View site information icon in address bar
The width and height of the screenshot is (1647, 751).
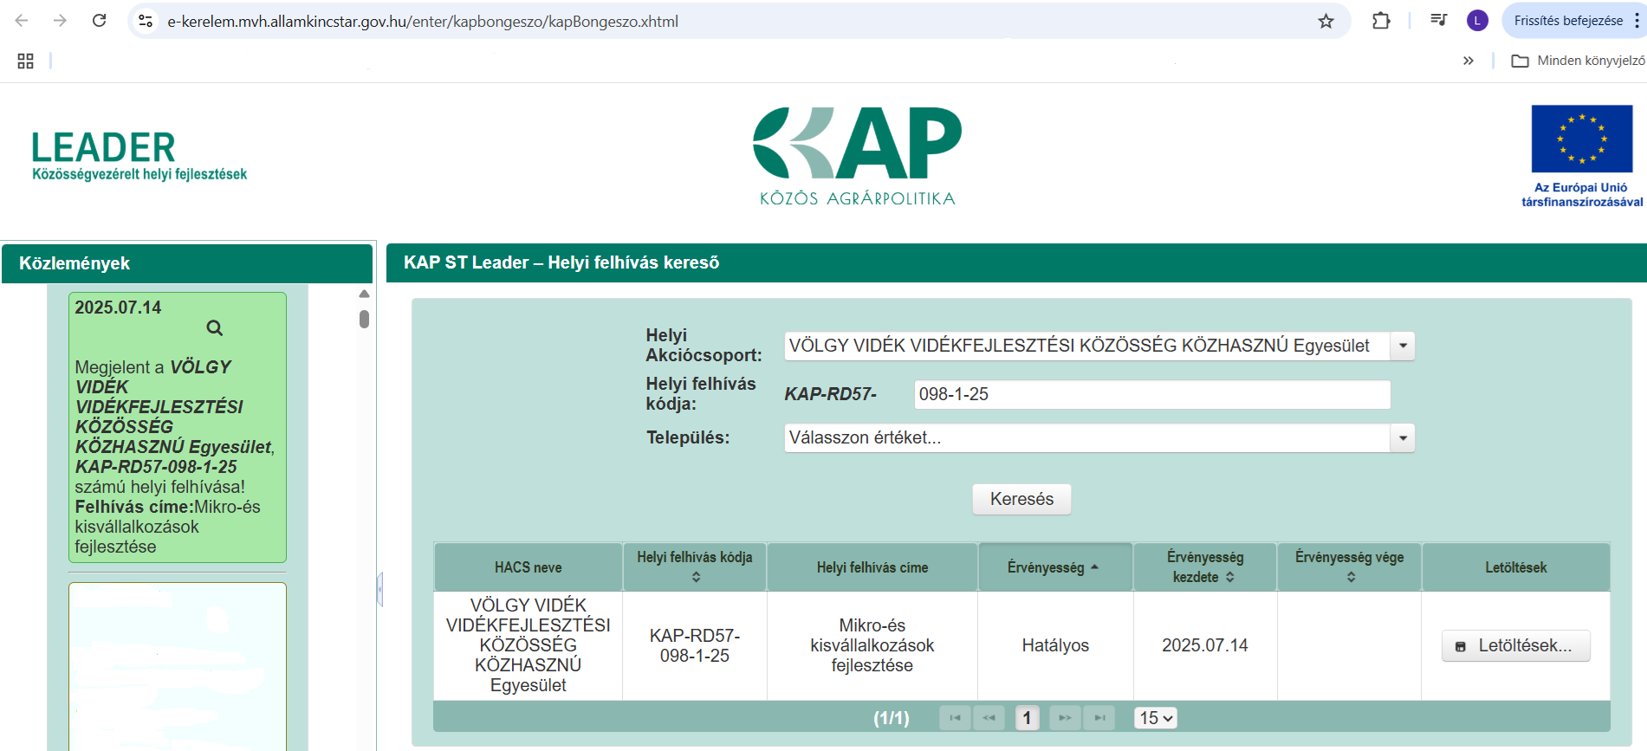(146, 21)
